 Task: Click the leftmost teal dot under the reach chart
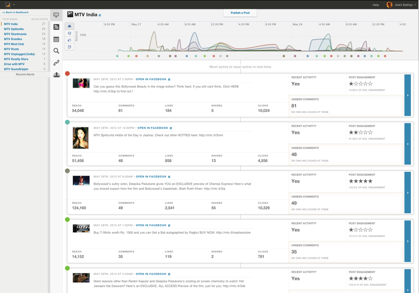117,56
